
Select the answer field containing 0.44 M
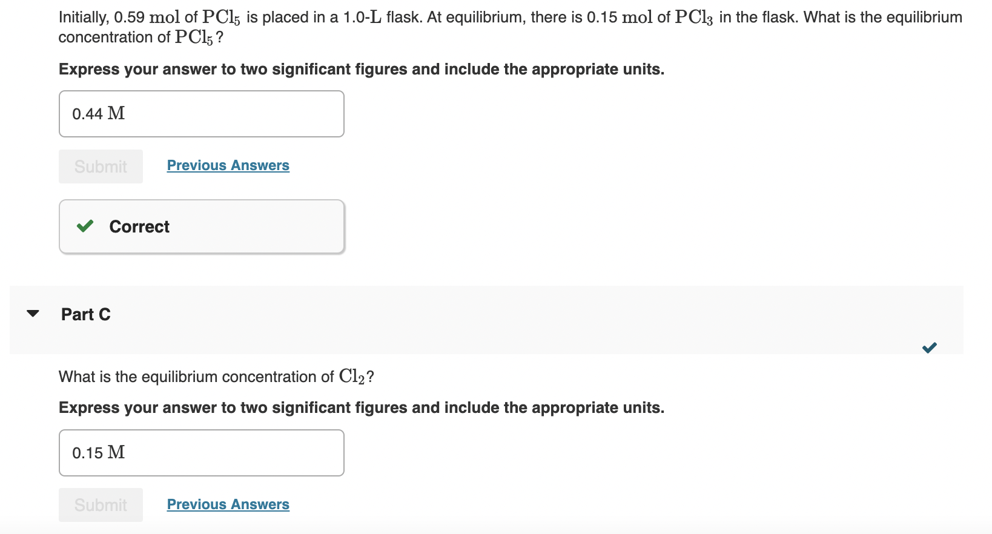(202, 113)
